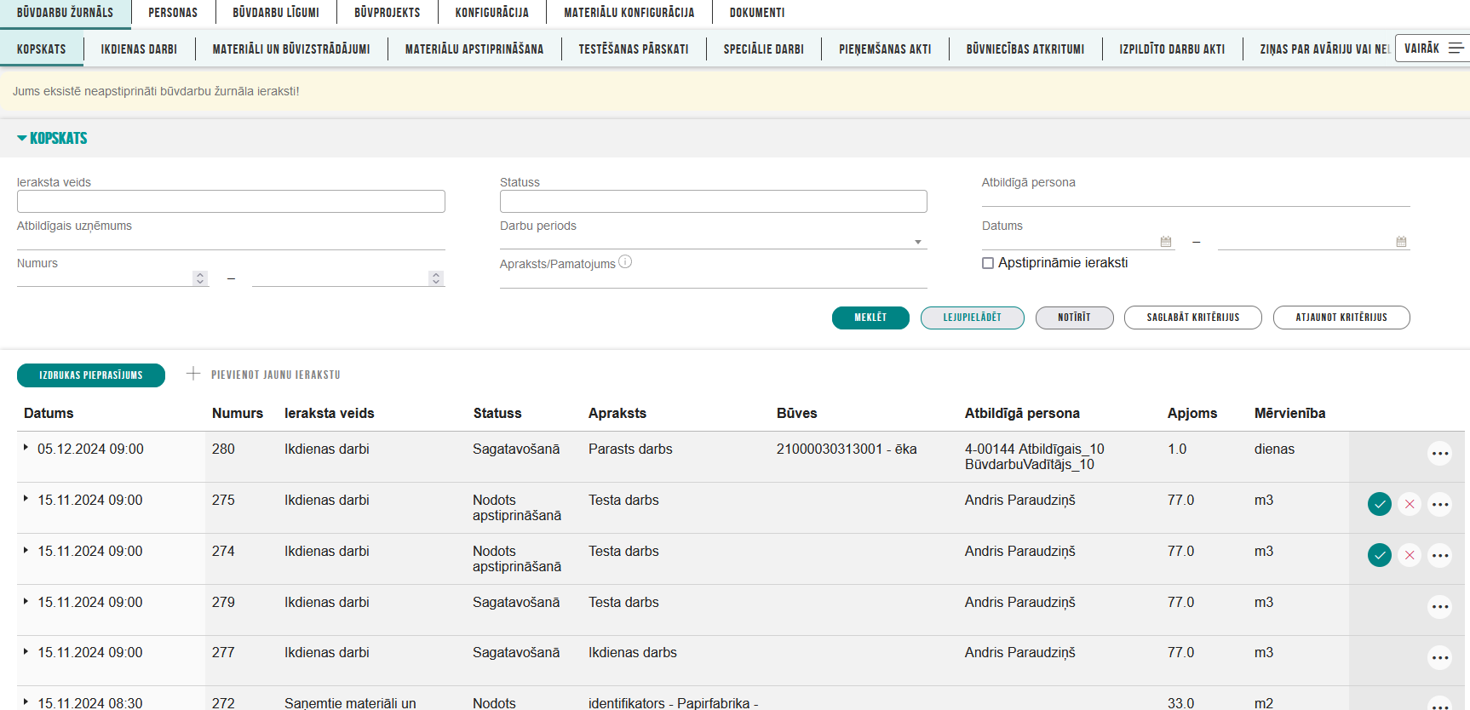The width and height of the screenshot is (1470, 710).
Task: Expand row for entry 277
Action: tap(26, 651)
